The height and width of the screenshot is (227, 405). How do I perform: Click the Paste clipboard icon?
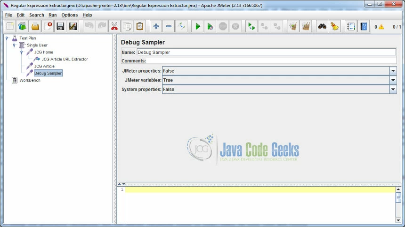click(140, 26)
